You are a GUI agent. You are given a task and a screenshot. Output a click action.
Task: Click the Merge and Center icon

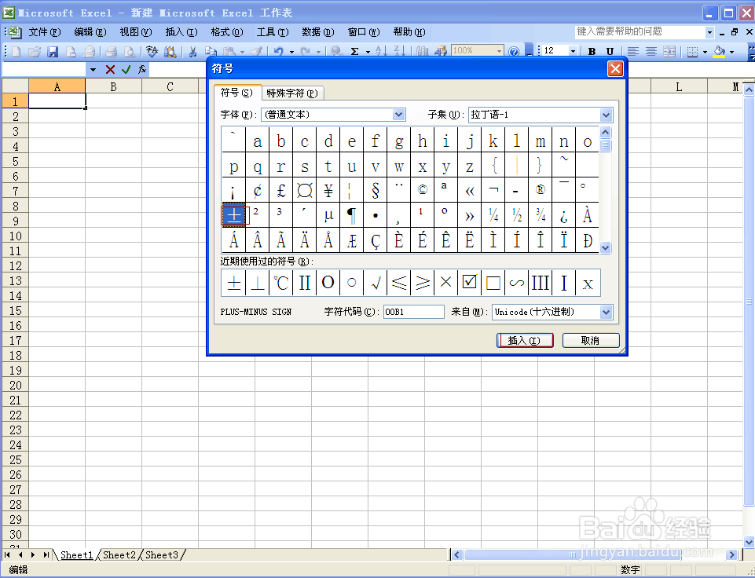pos(669,52)
